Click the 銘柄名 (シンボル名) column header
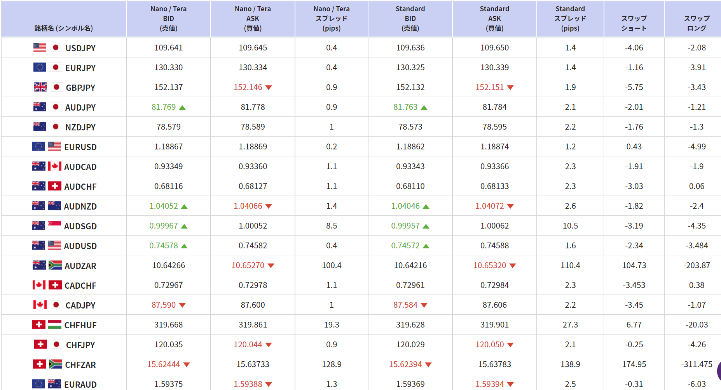The width and height of the screenshot is (721, 390). (64, 28)
